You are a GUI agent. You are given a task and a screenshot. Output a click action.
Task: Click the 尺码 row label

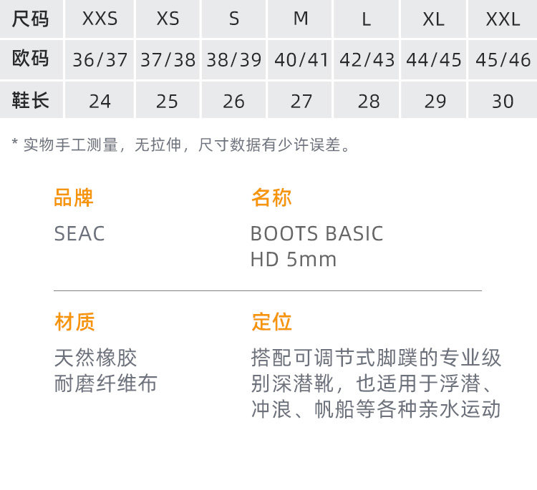(x=31, y=19)
